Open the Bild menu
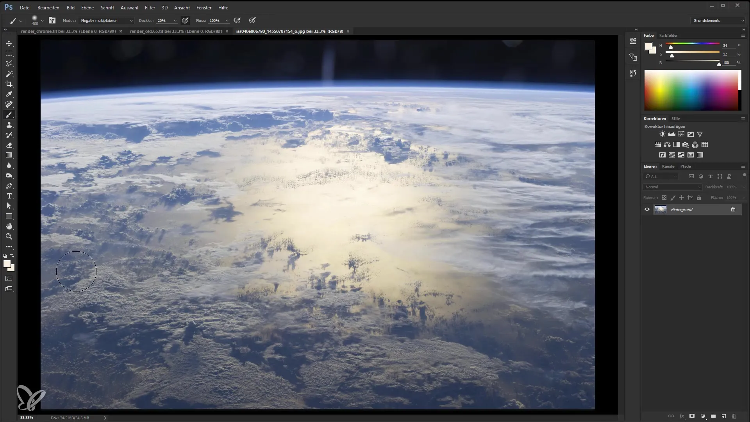The height and width of the screenshot is (422, 750). click(70, 7)
